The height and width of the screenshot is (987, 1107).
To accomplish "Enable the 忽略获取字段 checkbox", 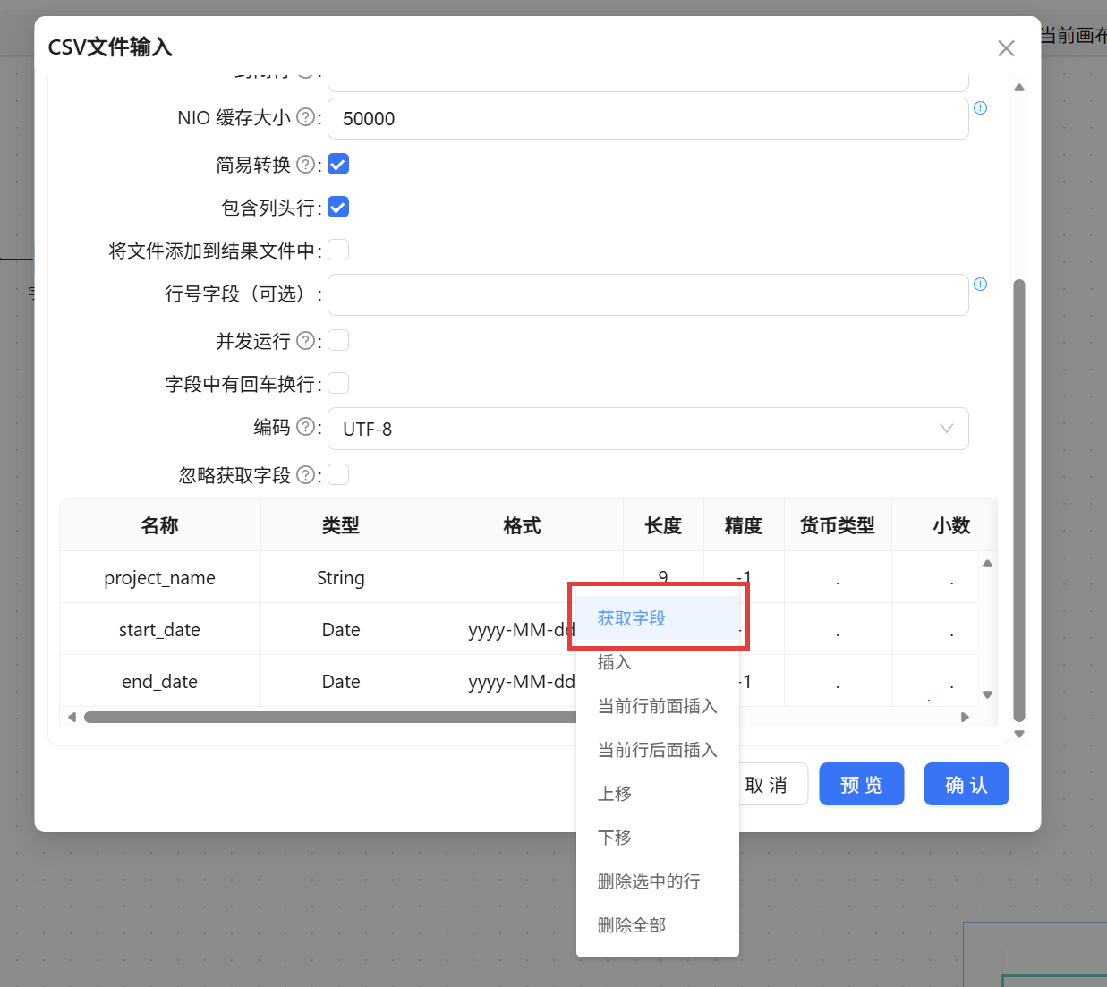I will [x=338, y=475].
